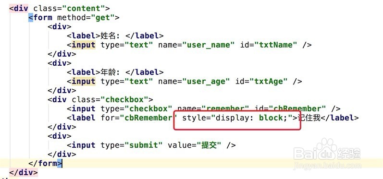383x179 pixels.
Task: Click the "user_name" attribute value
Action: click(x=209, y=45)
